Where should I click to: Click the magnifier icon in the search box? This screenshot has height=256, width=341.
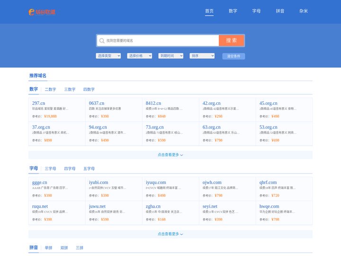[x=102, y=41]
